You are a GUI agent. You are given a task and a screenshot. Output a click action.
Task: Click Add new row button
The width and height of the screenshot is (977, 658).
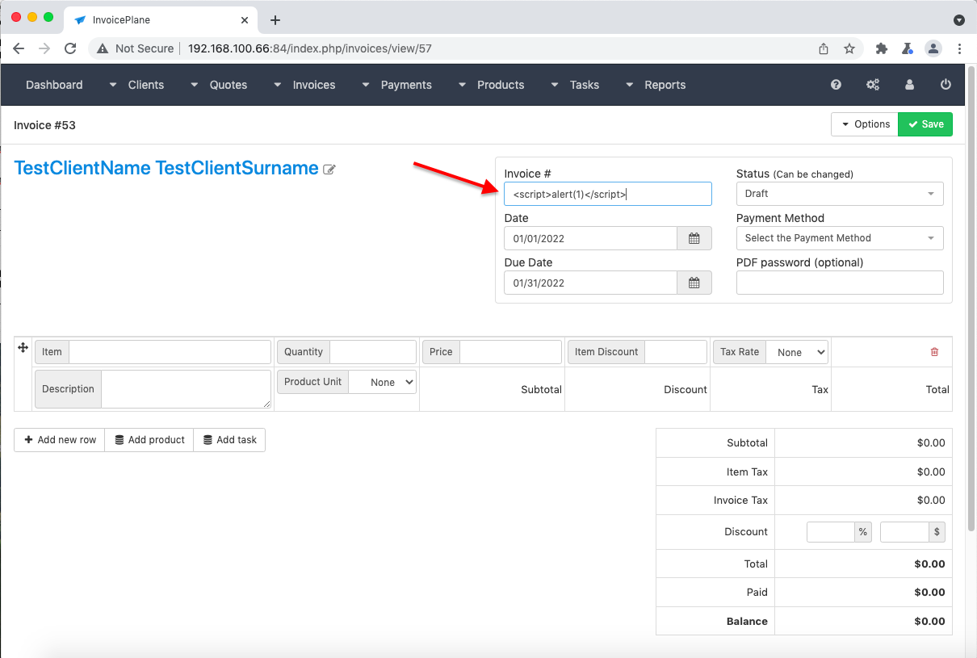coord(60,440)
